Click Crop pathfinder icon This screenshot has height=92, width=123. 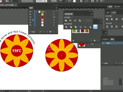80,27
